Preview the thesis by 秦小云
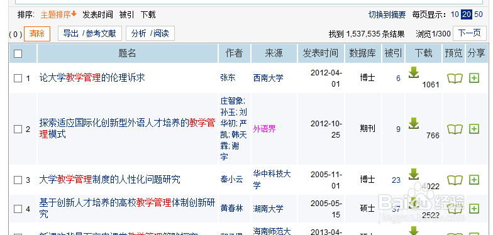This screenshot has height=235, width=493. (x=455, y=180)
